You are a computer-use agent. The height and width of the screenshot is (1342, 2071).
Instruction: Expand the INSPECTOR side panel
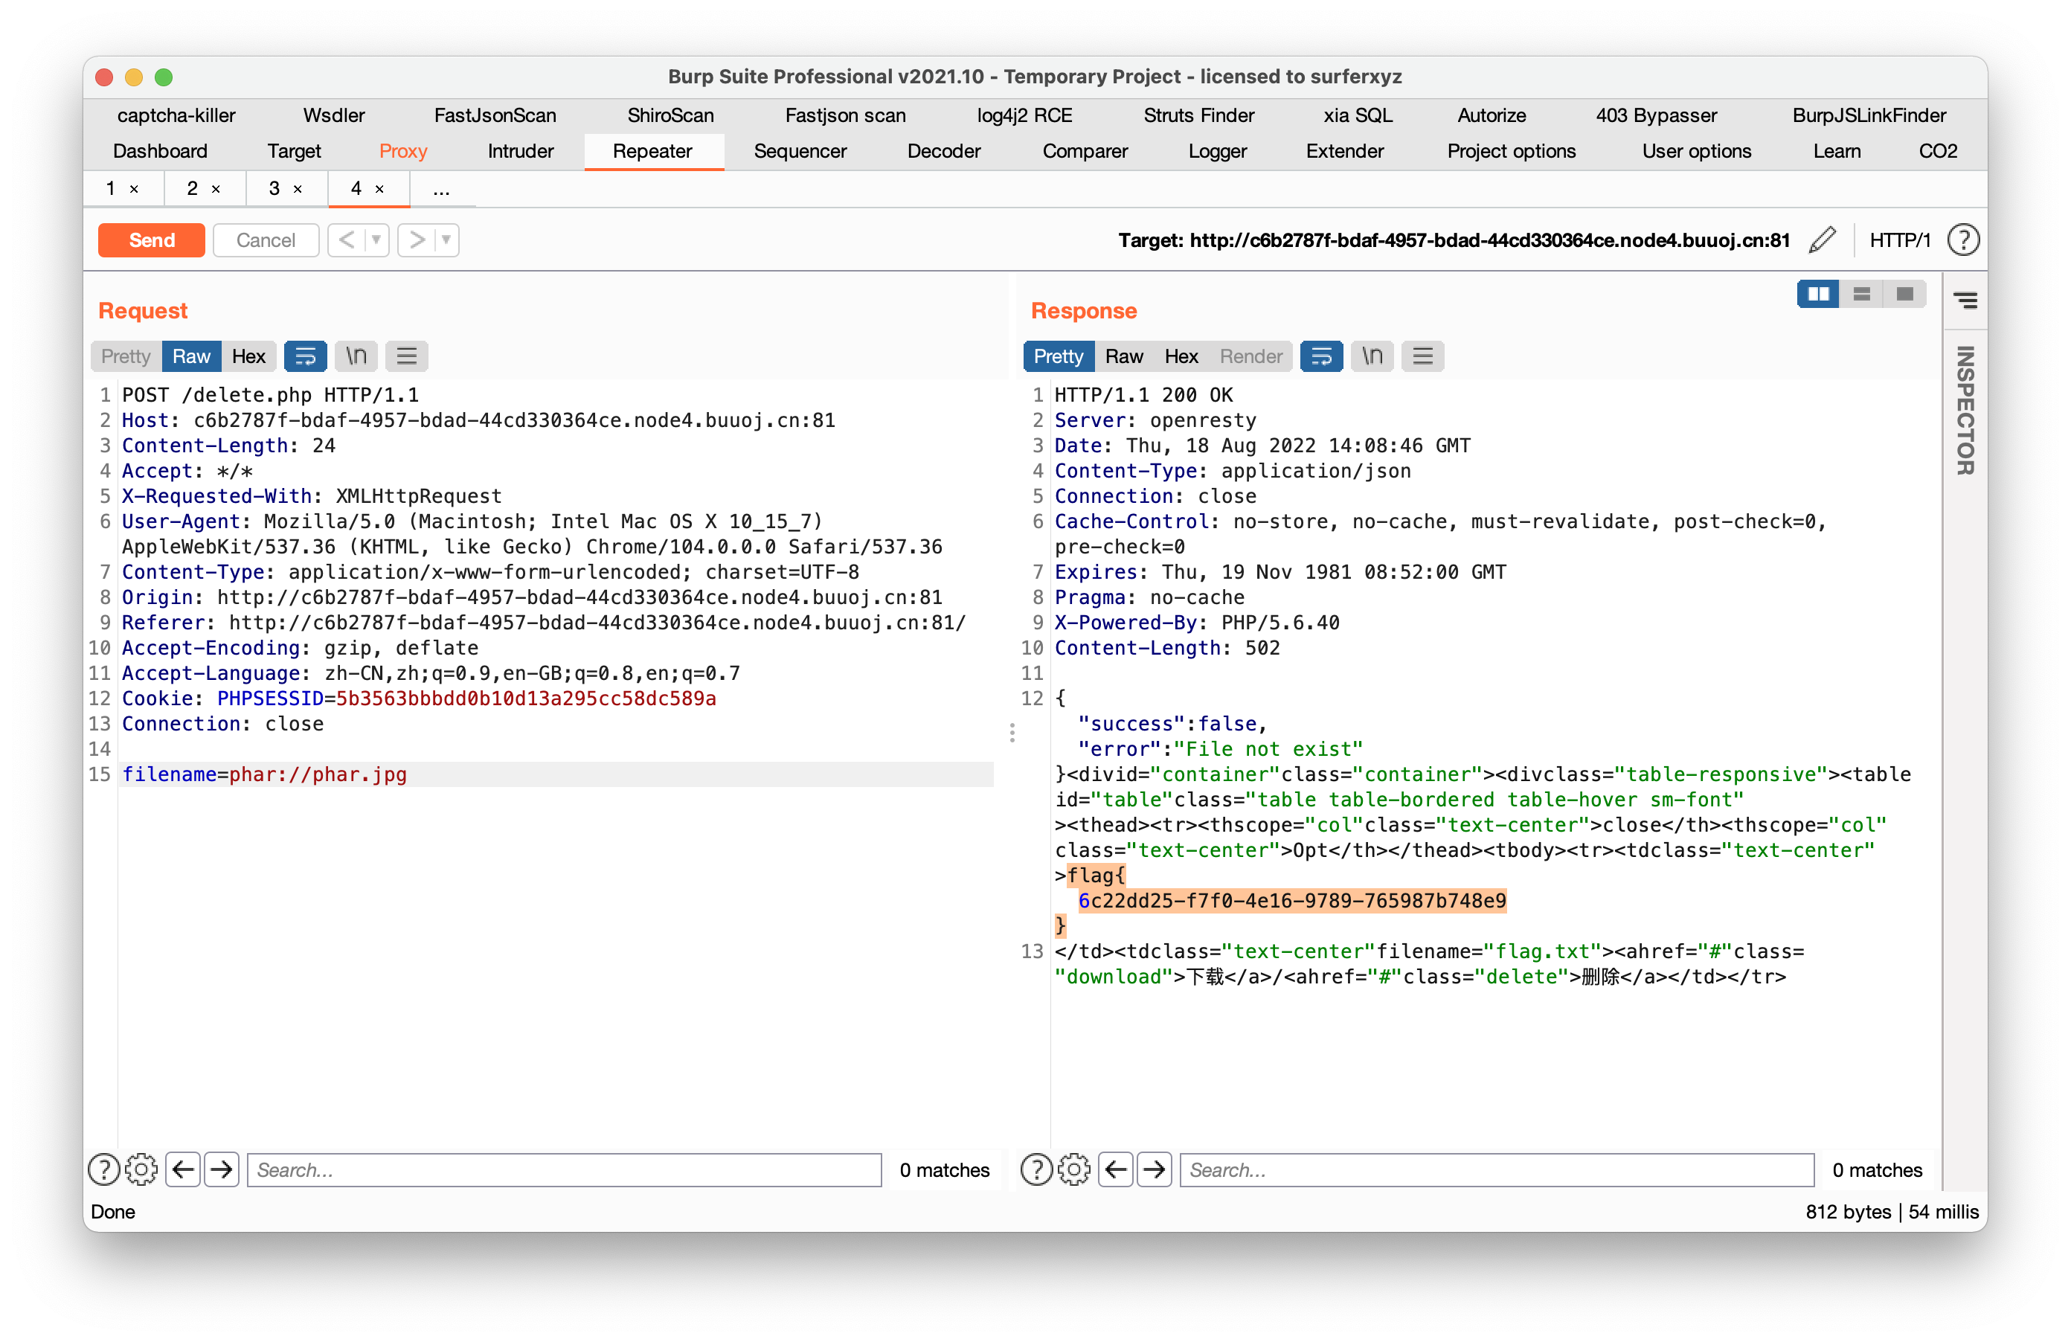point(1964,409)
